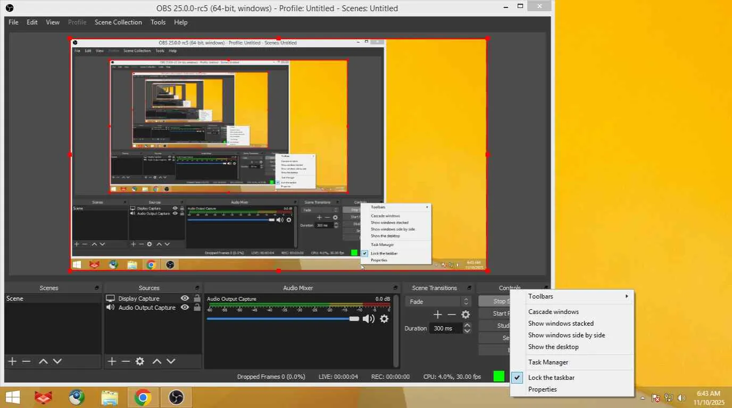Toggle the lock on the Display Capture source

coord(197,299)
